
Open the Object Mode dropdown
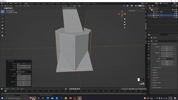coord(9,6)
